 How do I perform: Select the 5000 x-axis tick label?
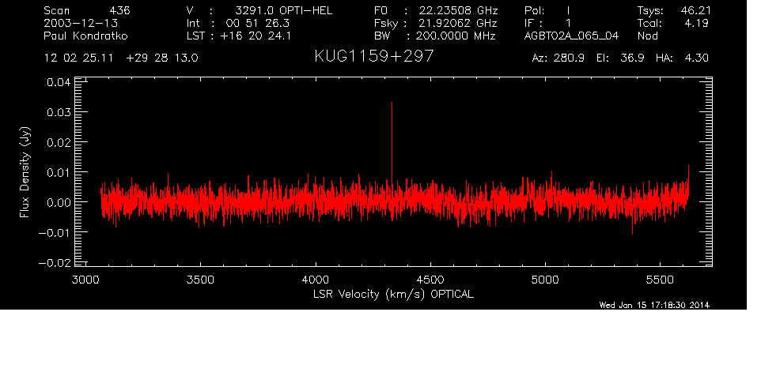pos(546,280)
